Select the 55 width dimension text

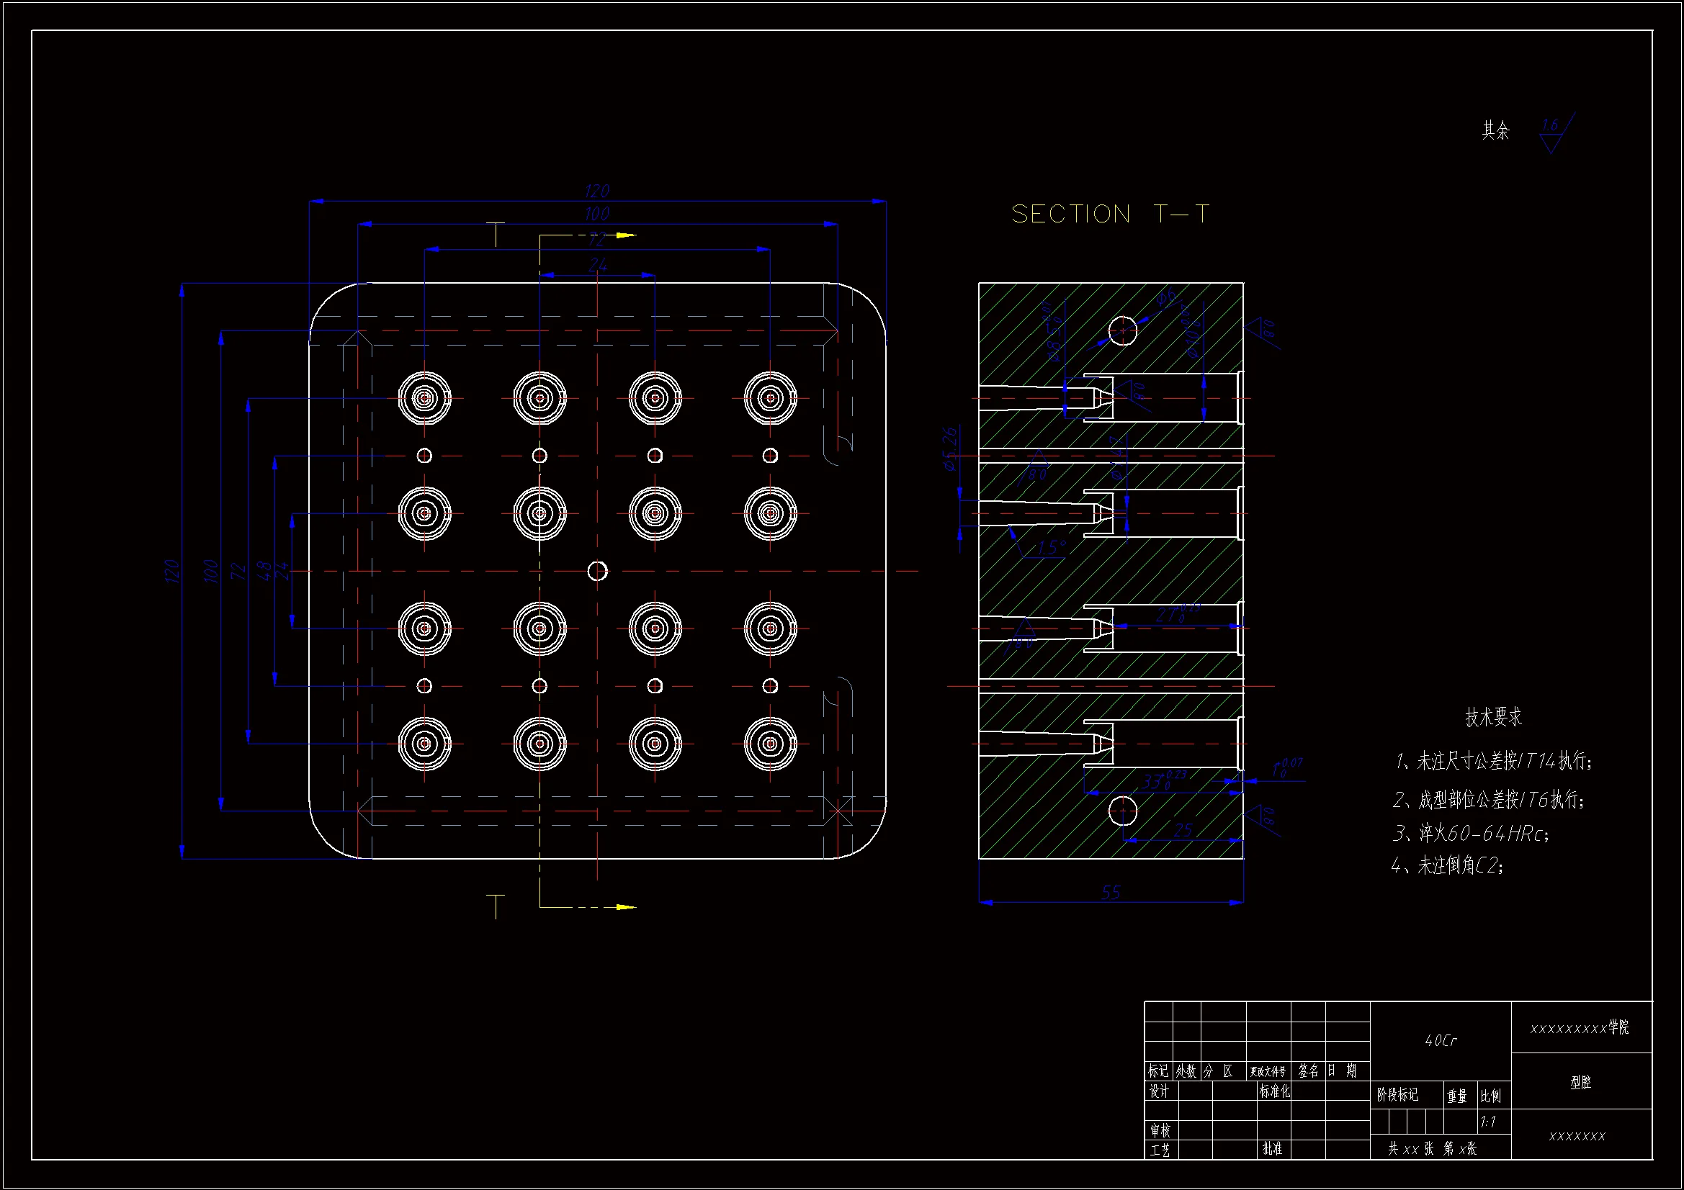(x=1111, y=892)
